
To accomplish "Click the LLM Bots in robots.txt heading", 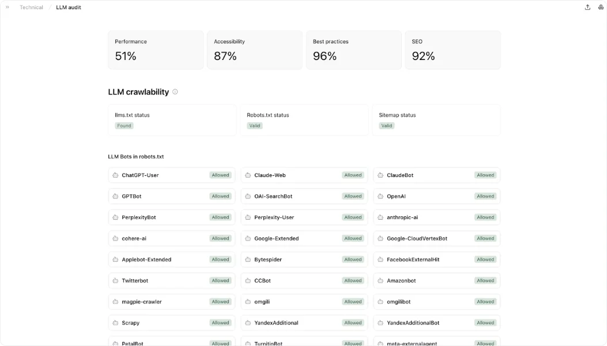I will click(136, 156).
